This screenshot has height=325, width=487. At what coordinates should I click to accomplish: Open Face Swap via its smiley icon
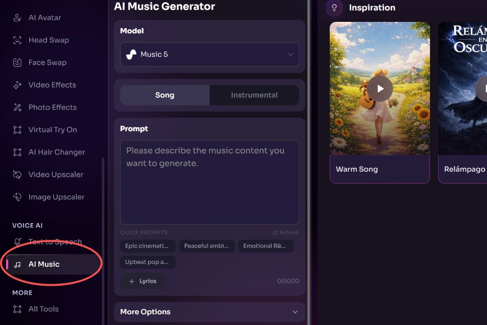(17, 63)
